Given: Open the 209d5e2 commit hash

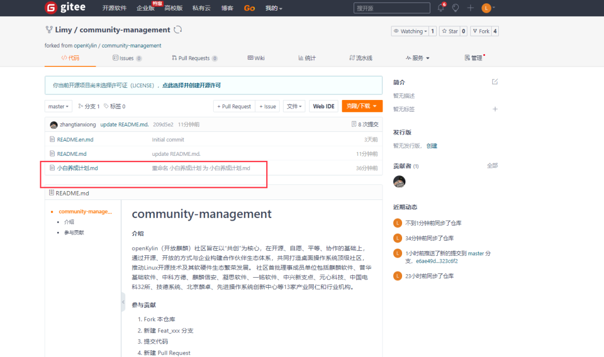Looking at the screenshot, I should pos(163,124).
